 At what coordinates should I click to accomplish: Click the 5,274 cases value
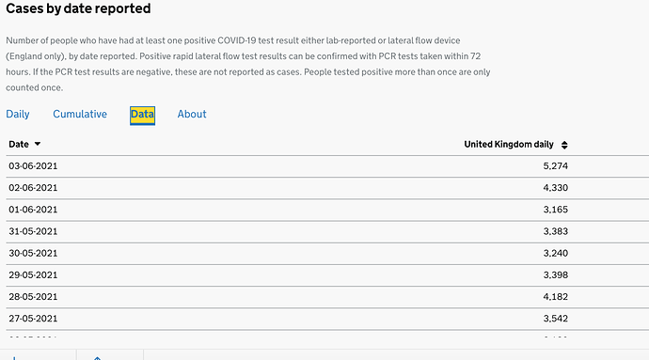coord(556,166)
